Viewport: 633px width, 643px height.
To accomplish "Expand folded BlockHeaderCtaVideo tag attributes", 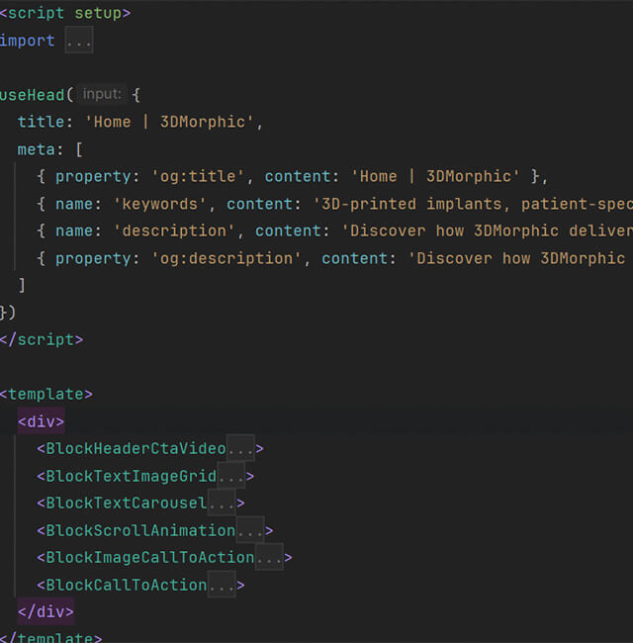I will 240,449.
